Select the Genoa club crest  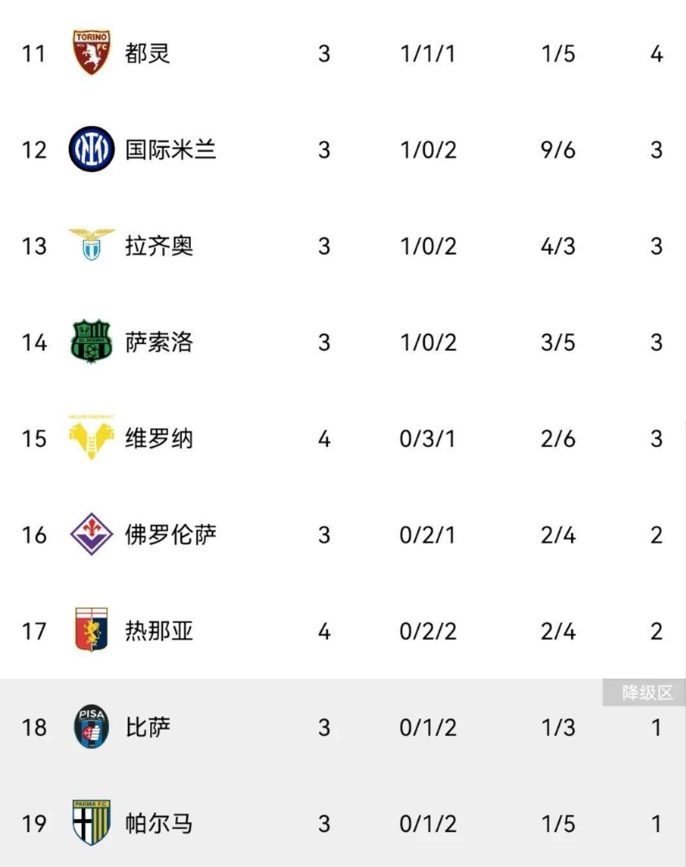point(91,630)
